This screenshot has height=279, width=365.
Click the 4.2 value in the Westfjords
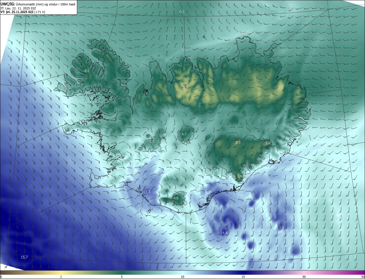tap(87, 71)
